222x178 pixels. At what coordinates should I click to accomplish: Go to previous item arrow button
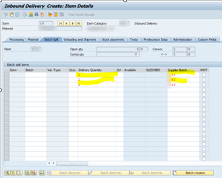point(67,23)
